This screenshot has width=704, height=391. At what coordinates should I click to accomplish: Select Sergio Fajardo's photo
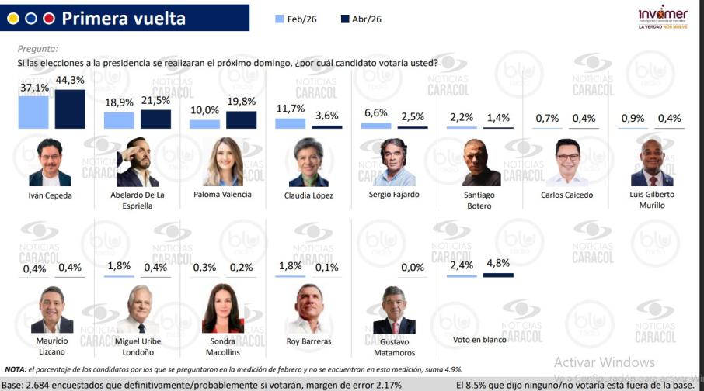click(396, 163)
